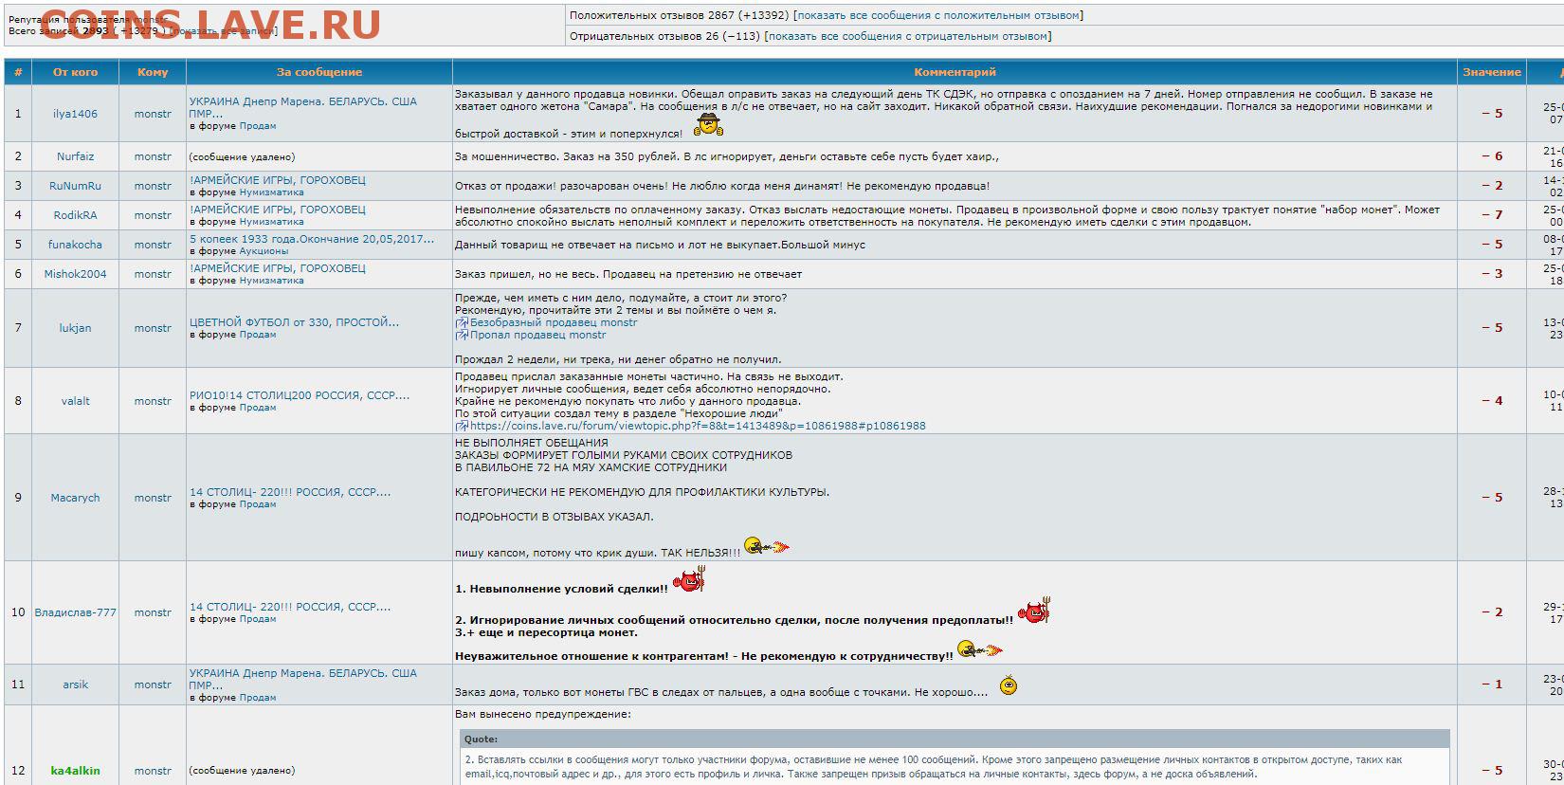Click recipient "monstr" in Nurfaiz's row
Screen dimensions: 1564x785
coord(153,156)
